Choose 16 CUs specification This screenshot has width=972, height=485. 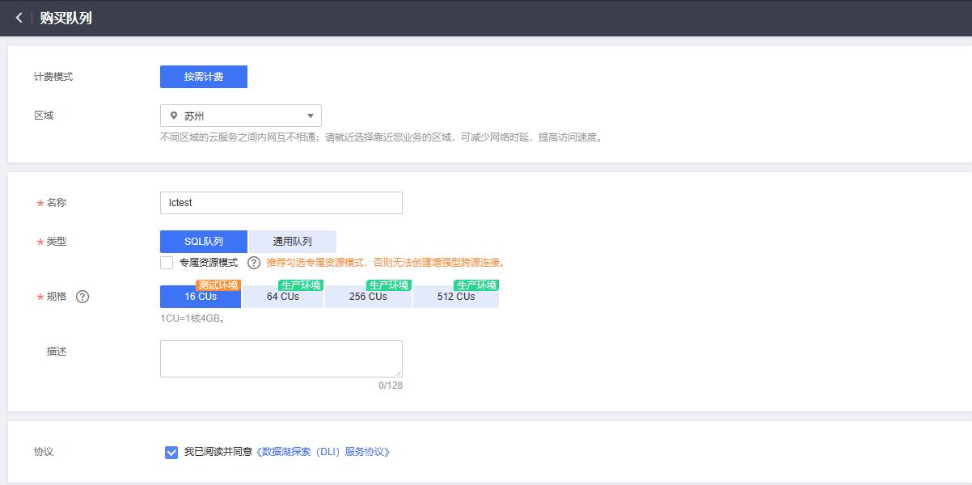(x=201, y=297)
